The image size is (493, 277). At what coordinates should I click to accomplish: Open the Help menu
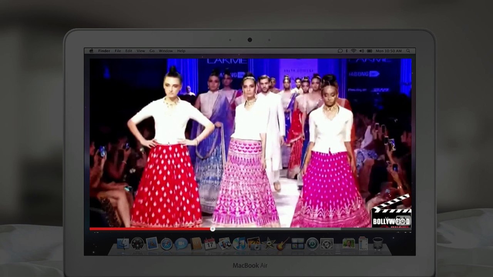tap(181, 51)
